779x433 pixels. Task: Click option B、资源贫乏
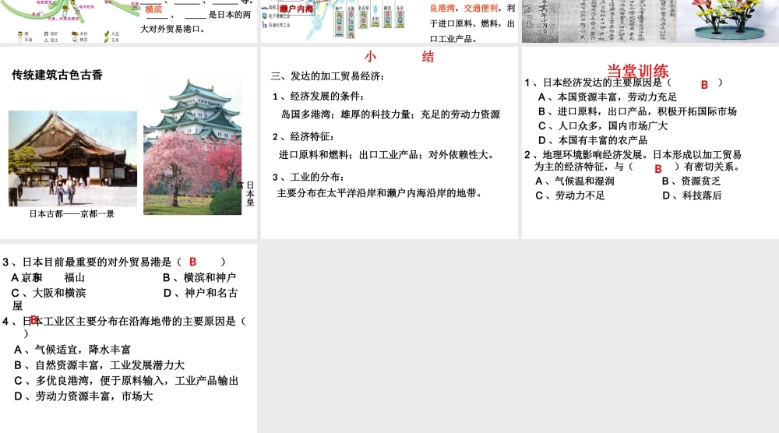(x=691, y=181)
